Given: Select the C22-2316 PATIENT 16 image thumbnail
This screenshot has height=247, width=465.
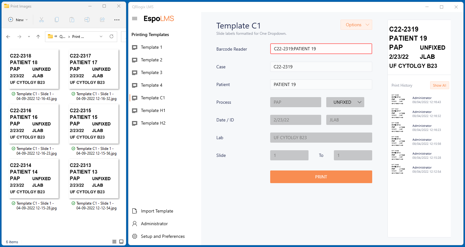Looking at the screenshot, I should (34, 124).
